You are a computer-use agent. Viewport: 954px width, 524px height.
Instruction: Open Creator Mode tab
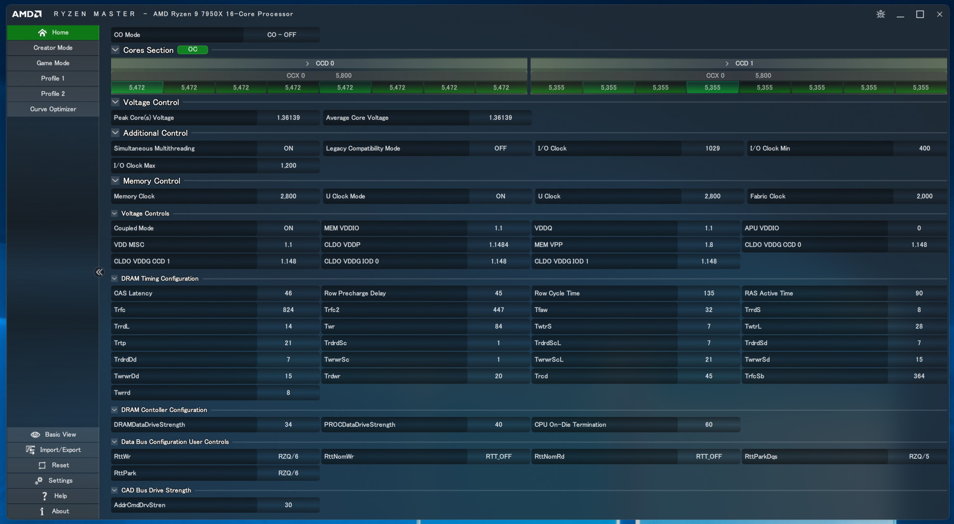click(53, 48)
